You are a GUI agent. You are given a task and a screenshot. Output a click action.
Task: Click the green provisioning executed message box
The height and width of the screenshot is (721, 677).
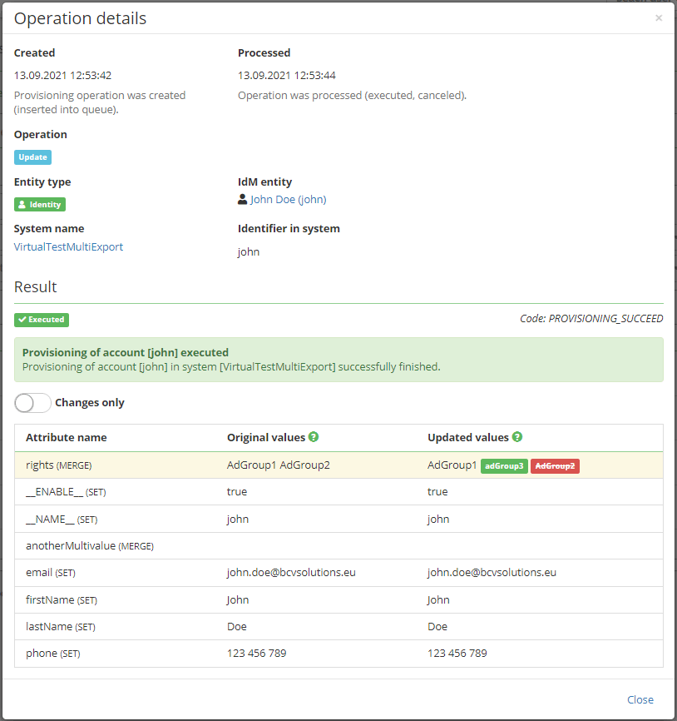pyautogui.click(x=338, y=360)
